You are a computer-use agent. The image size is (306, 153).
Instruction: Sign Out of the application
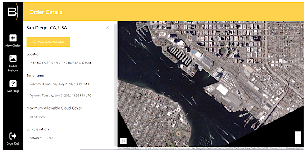click(13, 139)
